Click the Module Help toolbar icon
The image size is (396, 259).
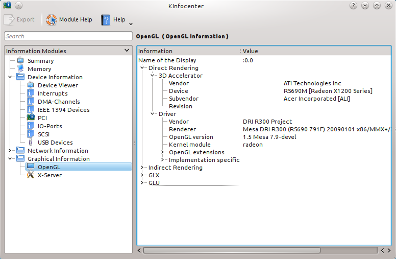click(x=52, y=19)
